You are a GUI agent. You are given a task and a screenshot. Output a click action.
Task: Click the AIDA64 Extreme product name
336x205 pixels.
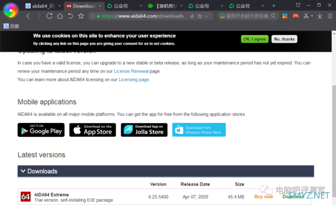click(x=51, y=195)
